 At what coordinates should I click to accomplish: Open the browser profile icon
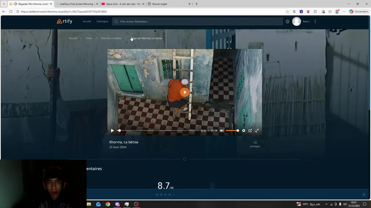(337, 12)
